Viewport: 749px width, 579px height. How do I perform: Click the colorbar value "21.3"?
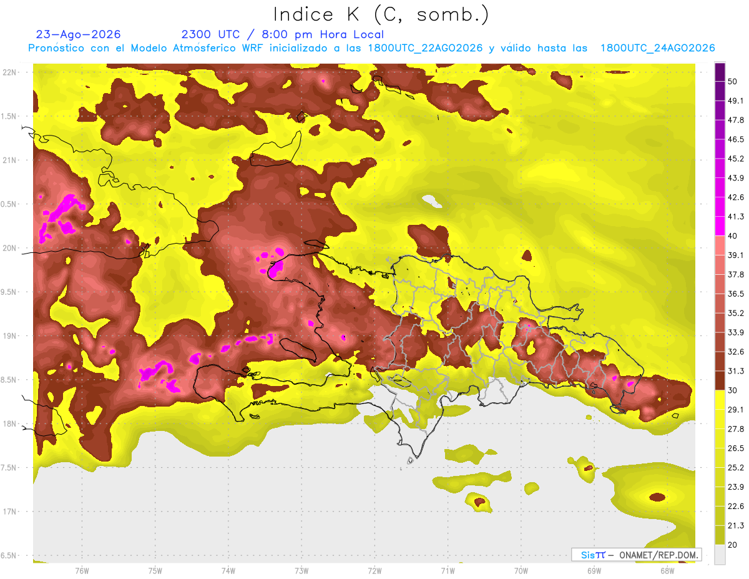(735, 525)
